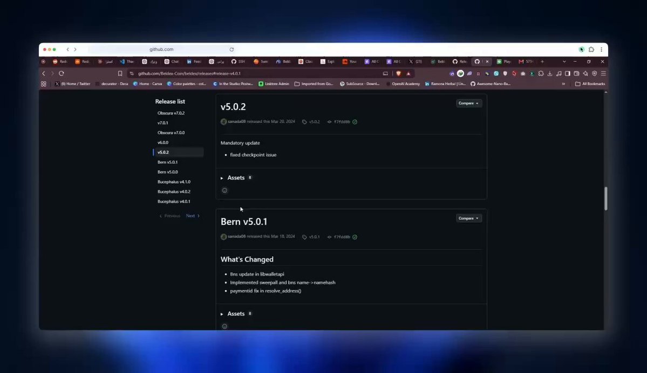
Task: Expand Assets under the v5.0.2 release
Action: click(x=236, y=178)
